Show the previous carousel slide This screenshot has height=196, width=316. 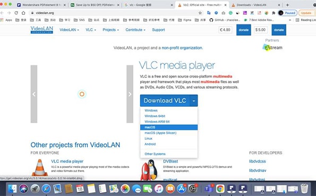[x=34, y=94]
